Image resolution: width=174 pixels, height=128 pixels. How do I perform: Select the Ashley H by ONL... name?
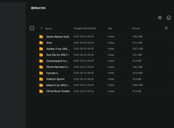pos(58,49)
